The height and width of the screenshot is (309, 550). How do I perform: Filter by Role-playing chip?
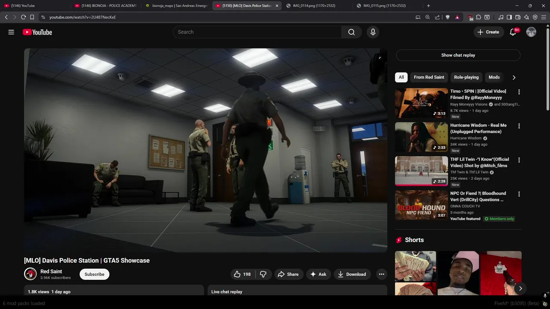[466, 77]
